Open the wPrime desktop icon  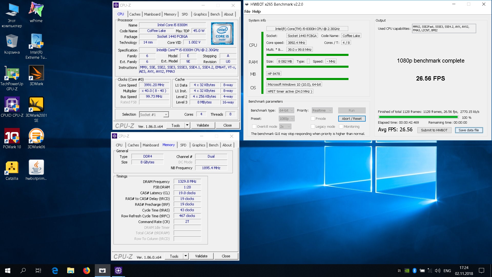(x=36, y=12)
